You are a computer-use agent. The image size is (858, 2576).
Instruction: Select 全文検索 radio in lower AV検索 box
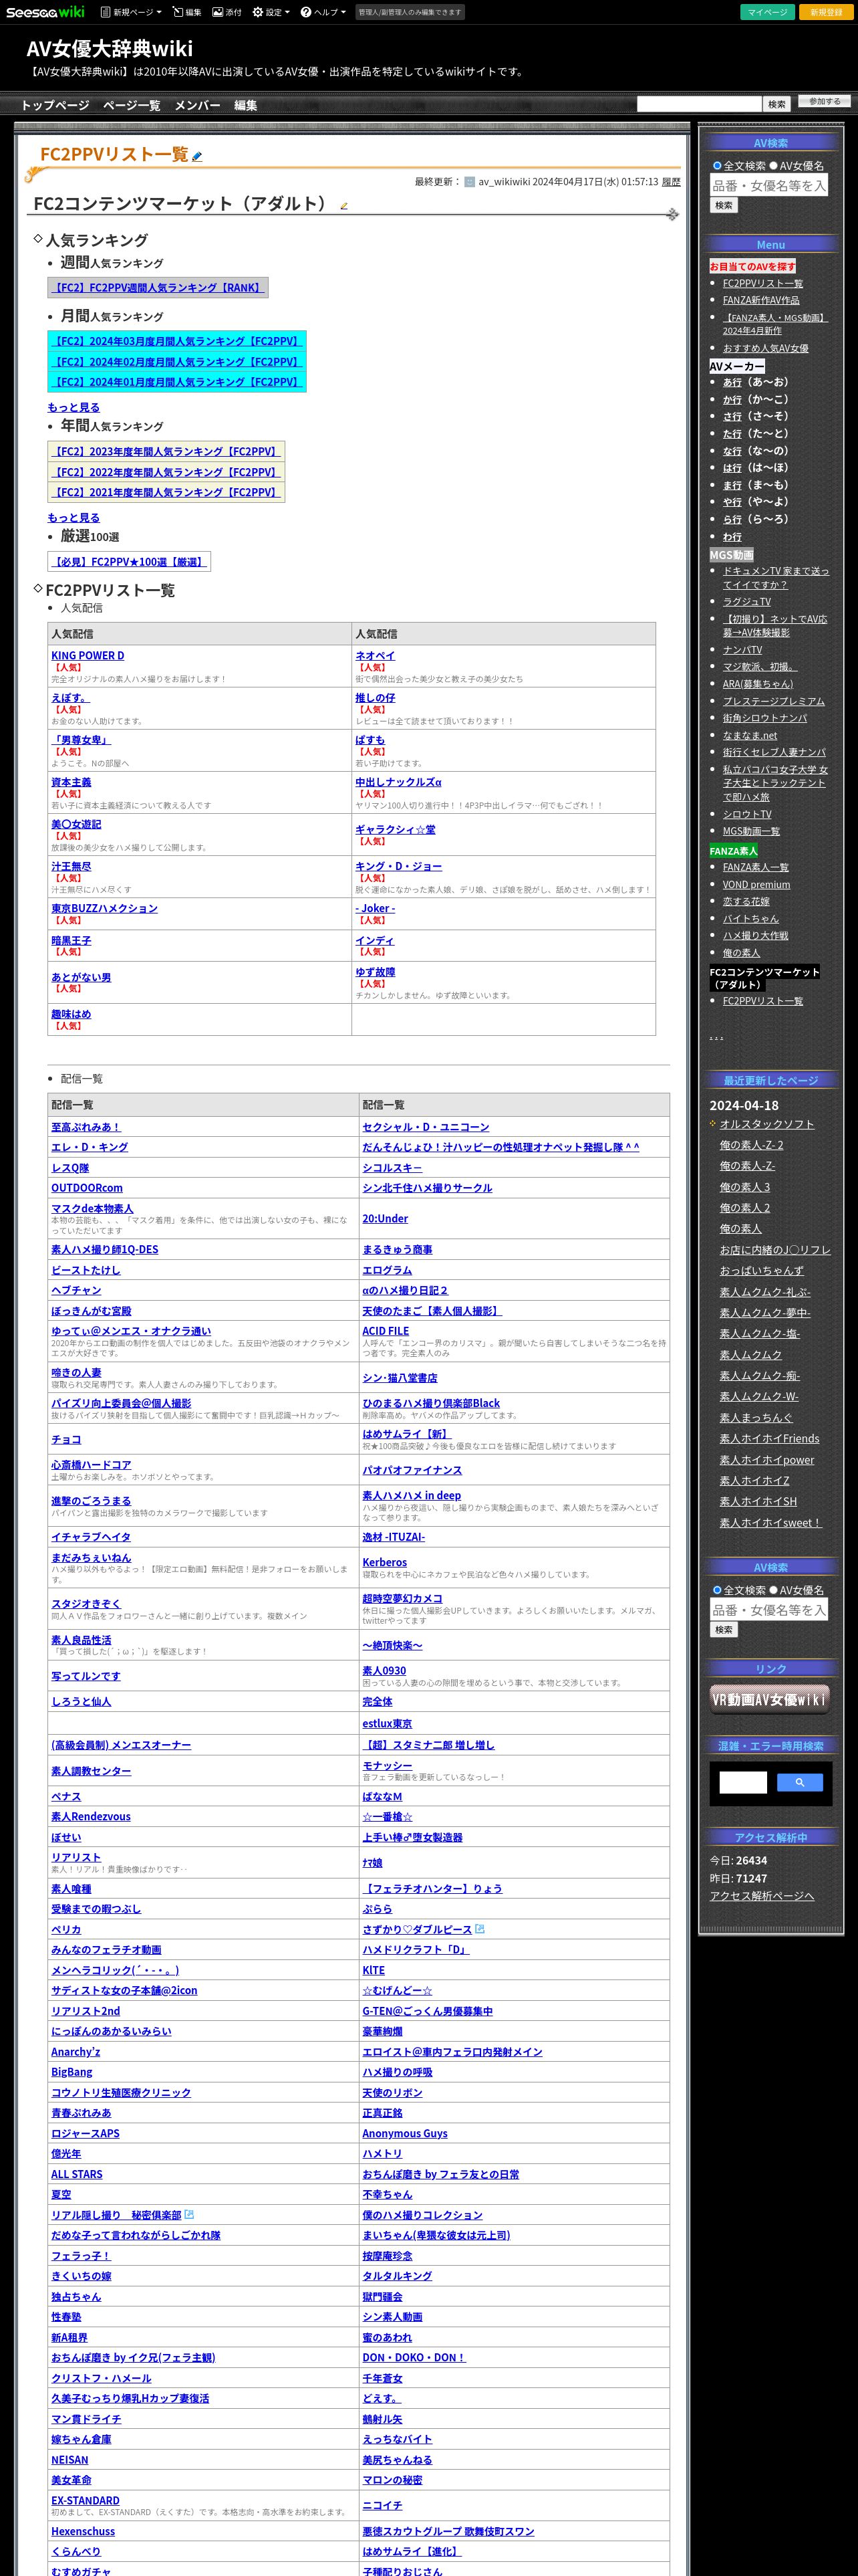[x=717, y=1590]
